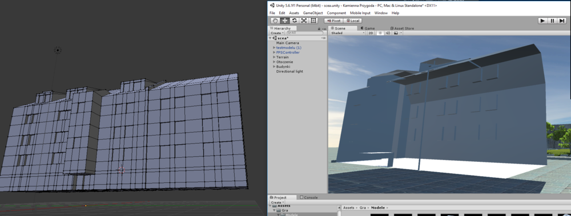Expand the FPSController object
The width and height of the screenshot is (571, 216).
click(x=274, y=52)
